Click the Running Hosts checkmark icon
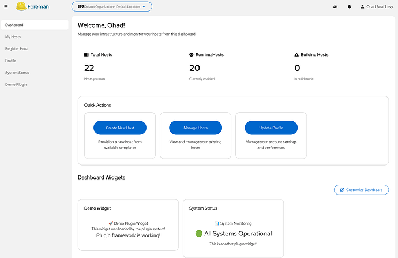Viewport: 398px width, 258px height. [x=192, y=55]
